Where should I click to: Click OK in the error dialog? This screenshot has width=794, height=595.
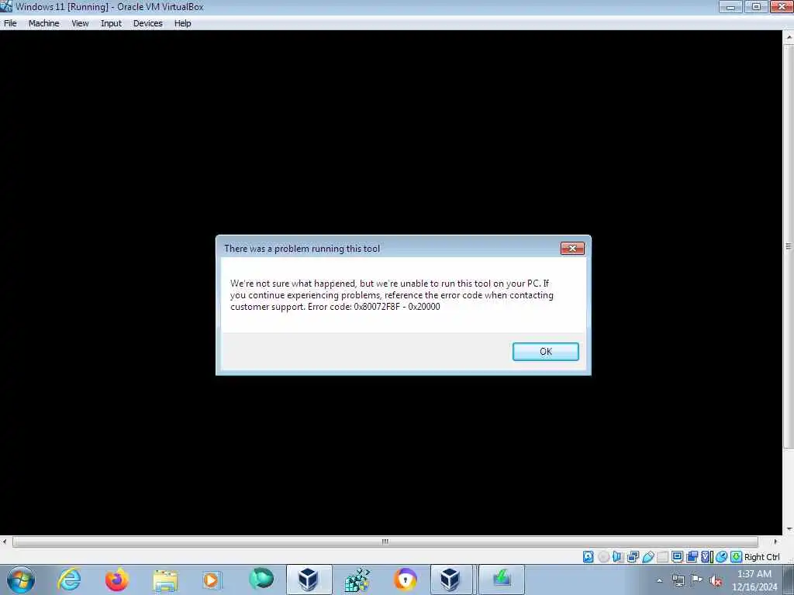545,352
